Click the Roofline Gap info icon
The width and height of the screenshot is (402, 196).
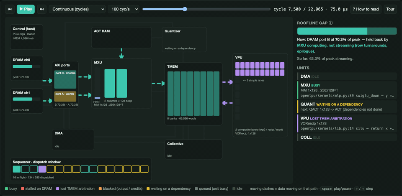click(331, 23)
